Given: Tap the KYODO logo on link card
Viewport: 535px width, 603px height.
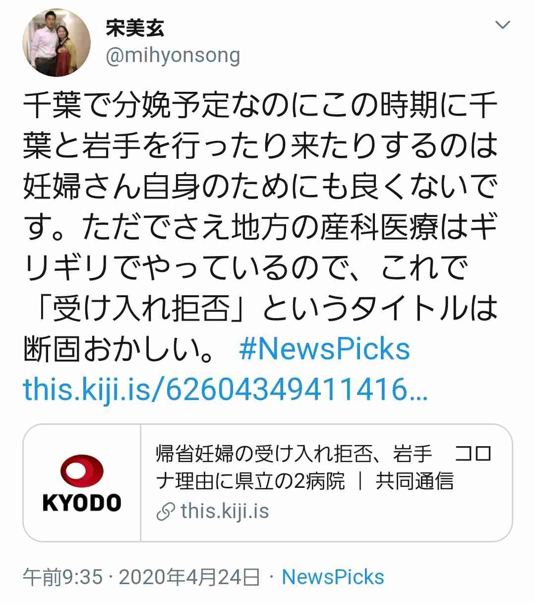Looking at the screenshot, I should click(82, 483).
